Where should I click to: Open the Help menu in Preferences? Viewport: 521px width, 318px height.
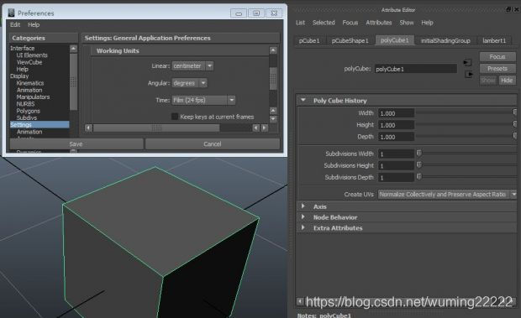34,24
